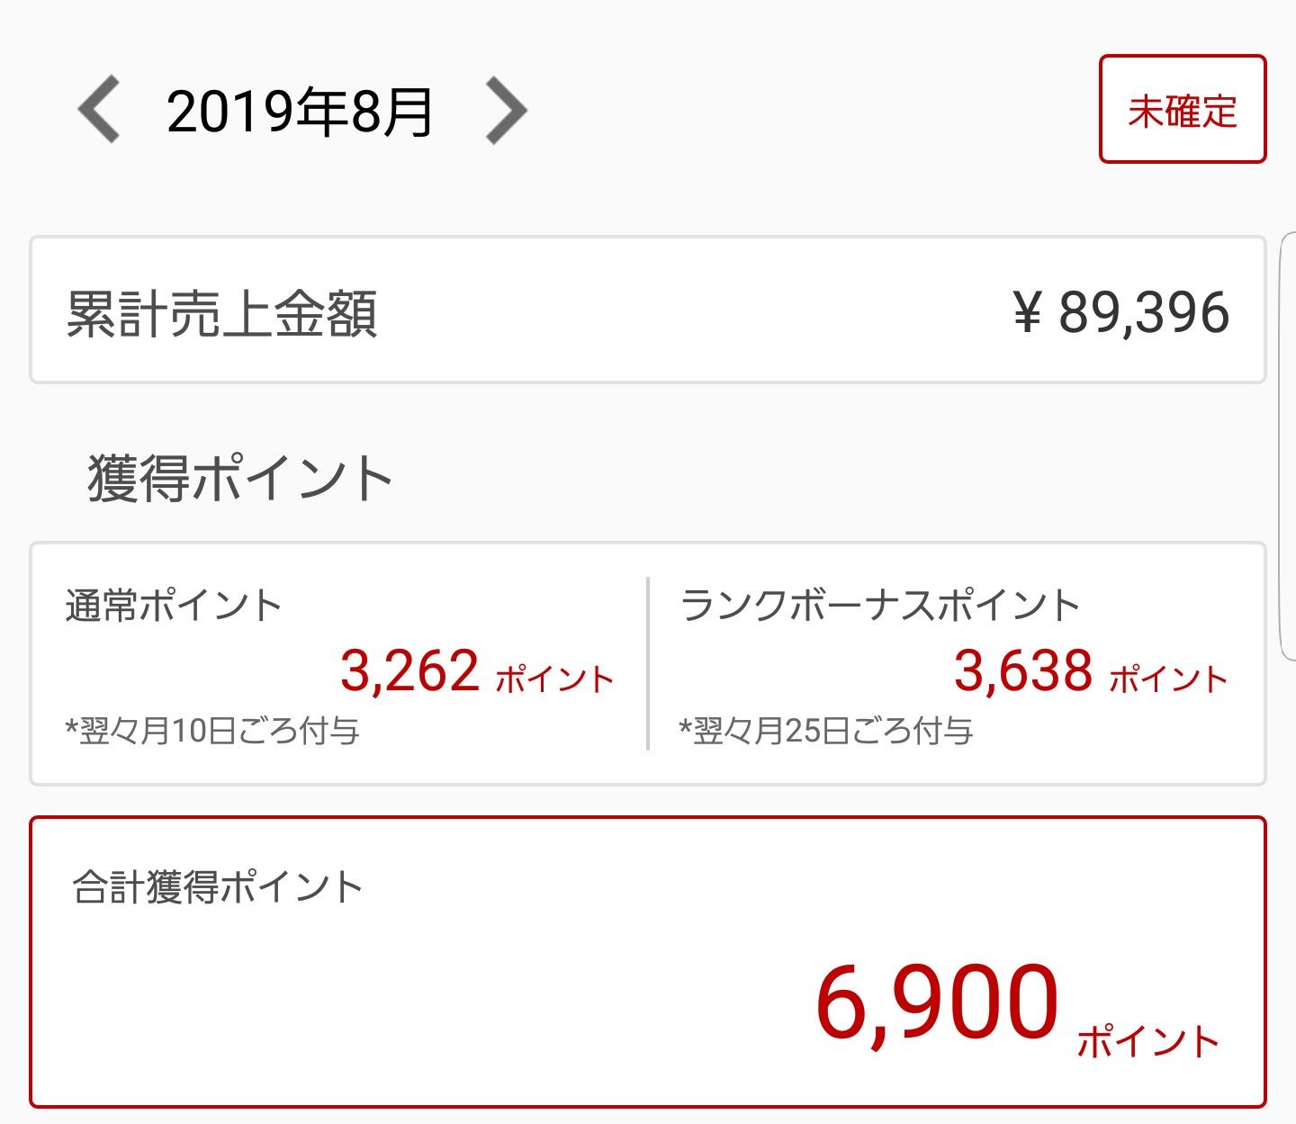This screenshot has height=1124, width=1296.
Task: Open the 累計売上金額 label
Action: [221, 314]
